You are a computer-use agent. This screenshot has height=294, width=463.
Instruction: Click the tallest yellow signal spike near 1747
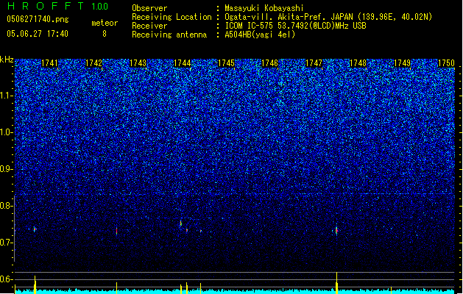tap(336, 283)
